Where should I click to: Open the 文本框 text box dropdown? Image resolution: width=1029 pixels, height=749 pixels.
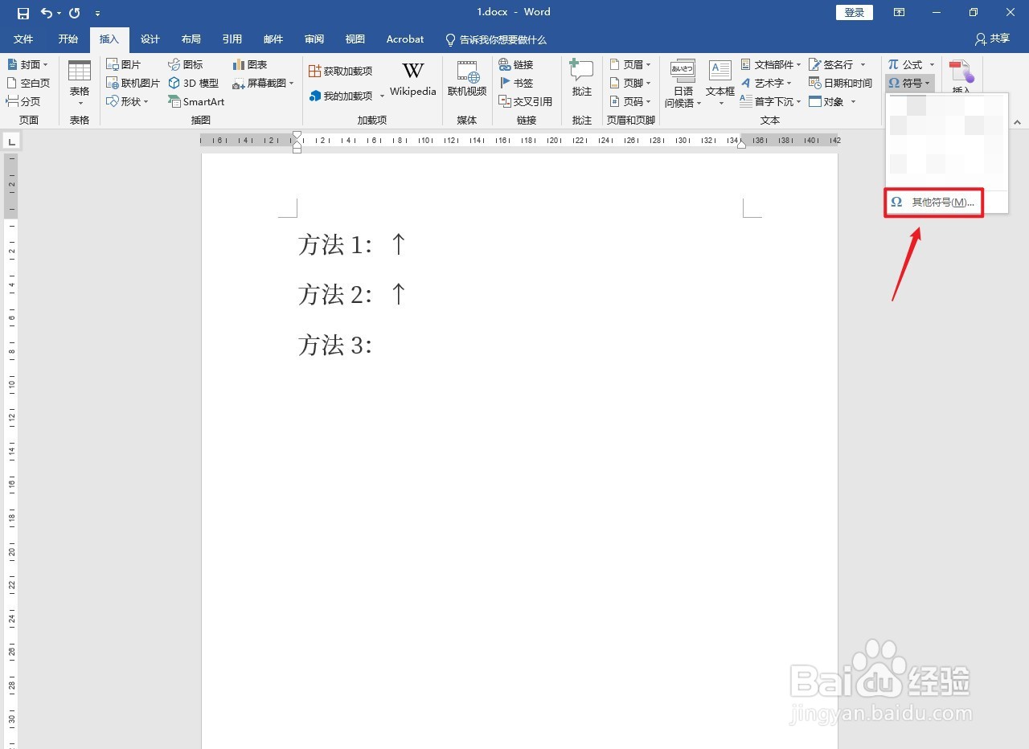tap(720, 83)
